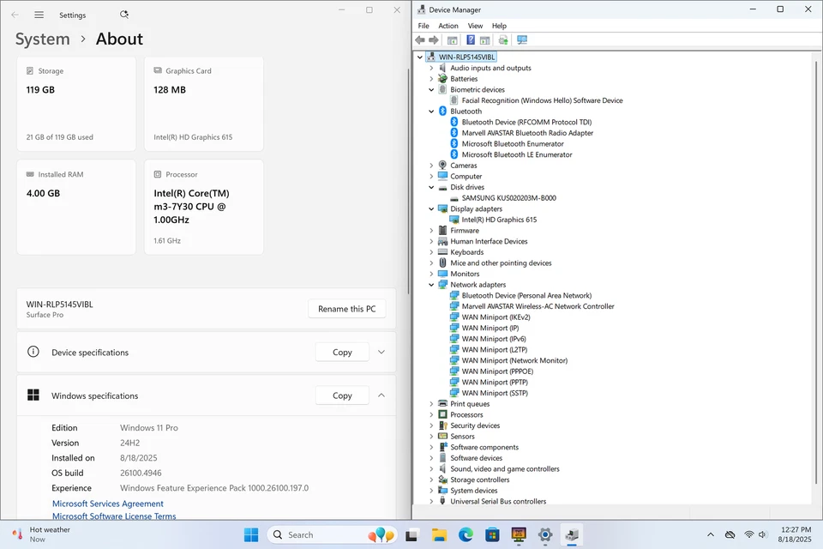Image resolution: width=823 pixels, height=549 pixels.
Task: Open the Microsoft Edge taskbar icon
Action: click(x=466, y=534)
